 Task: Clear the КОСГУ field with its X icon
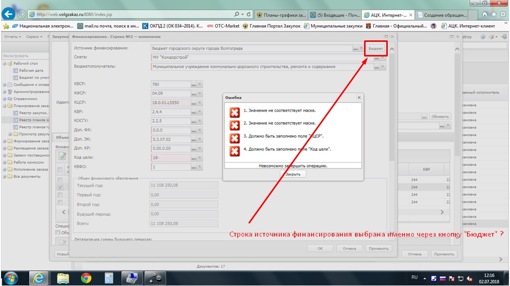(200, 121)
